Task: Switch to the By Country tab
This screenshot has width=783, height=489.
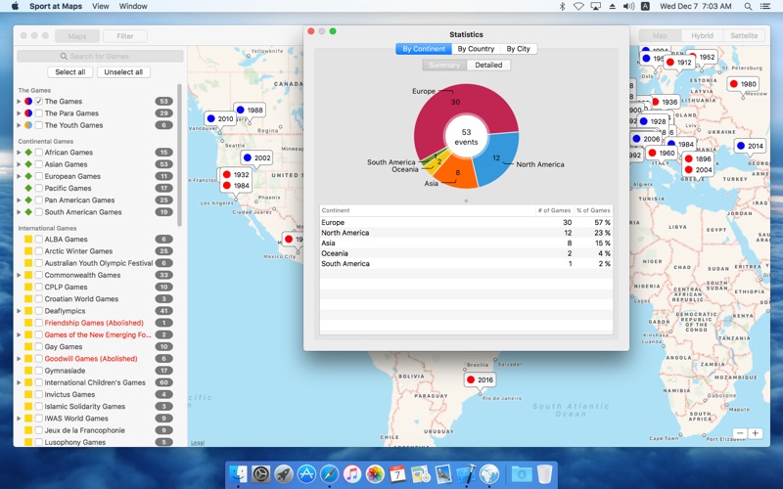Action: (476, 49)
